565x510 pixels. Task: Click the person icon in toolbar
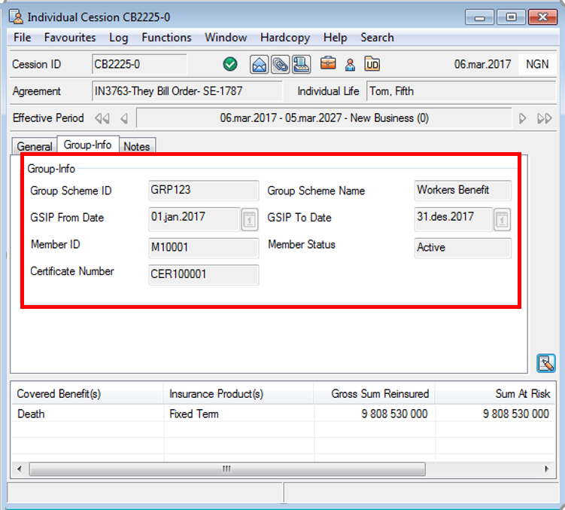(350, 64)
